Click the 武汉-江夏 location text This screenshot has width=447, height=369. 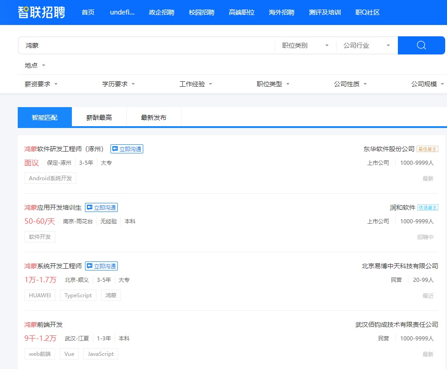click(x=77, y=339)
